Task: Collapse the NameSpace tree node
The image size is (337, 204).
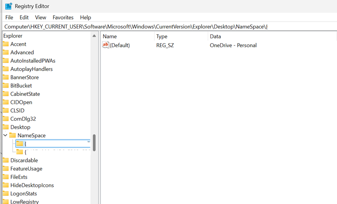Action: tap(5, 135)
